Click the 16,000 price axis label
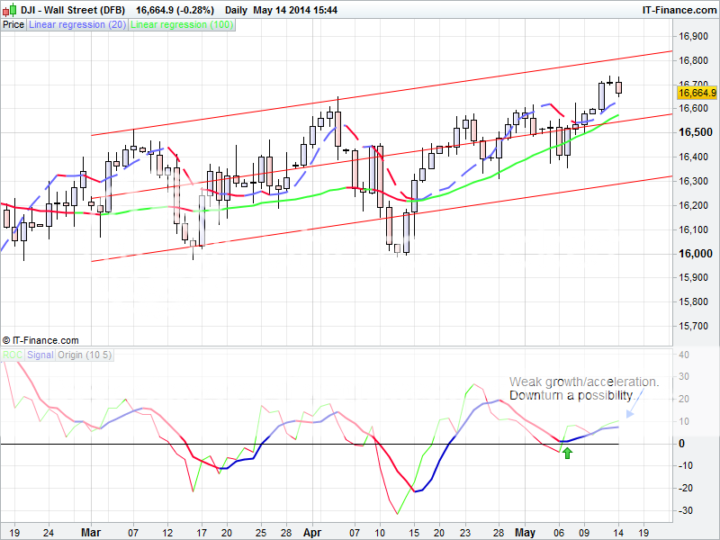Image resolution: width=720 pixels, height=540 pixels. pos(691,254)
